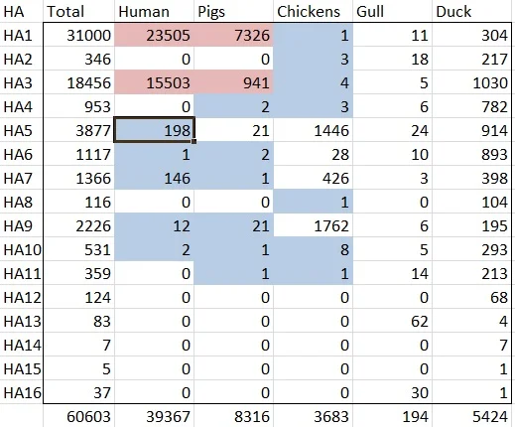Click the Gull column header
This screenshot has height=427, width=515.
392,11
